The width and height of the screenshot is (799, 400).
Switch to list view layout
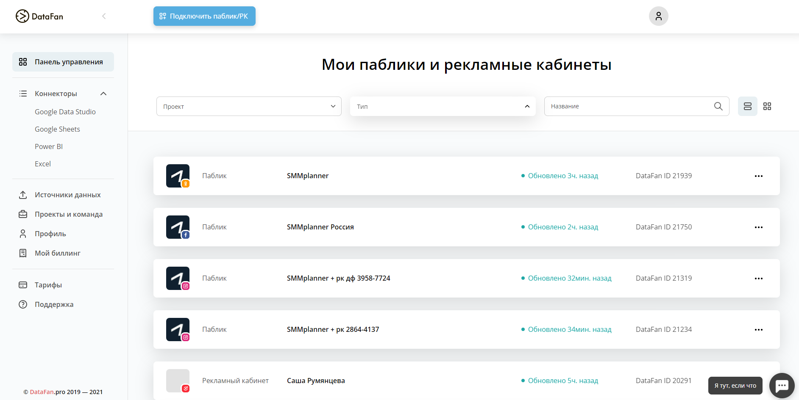[x=748, y=106]
